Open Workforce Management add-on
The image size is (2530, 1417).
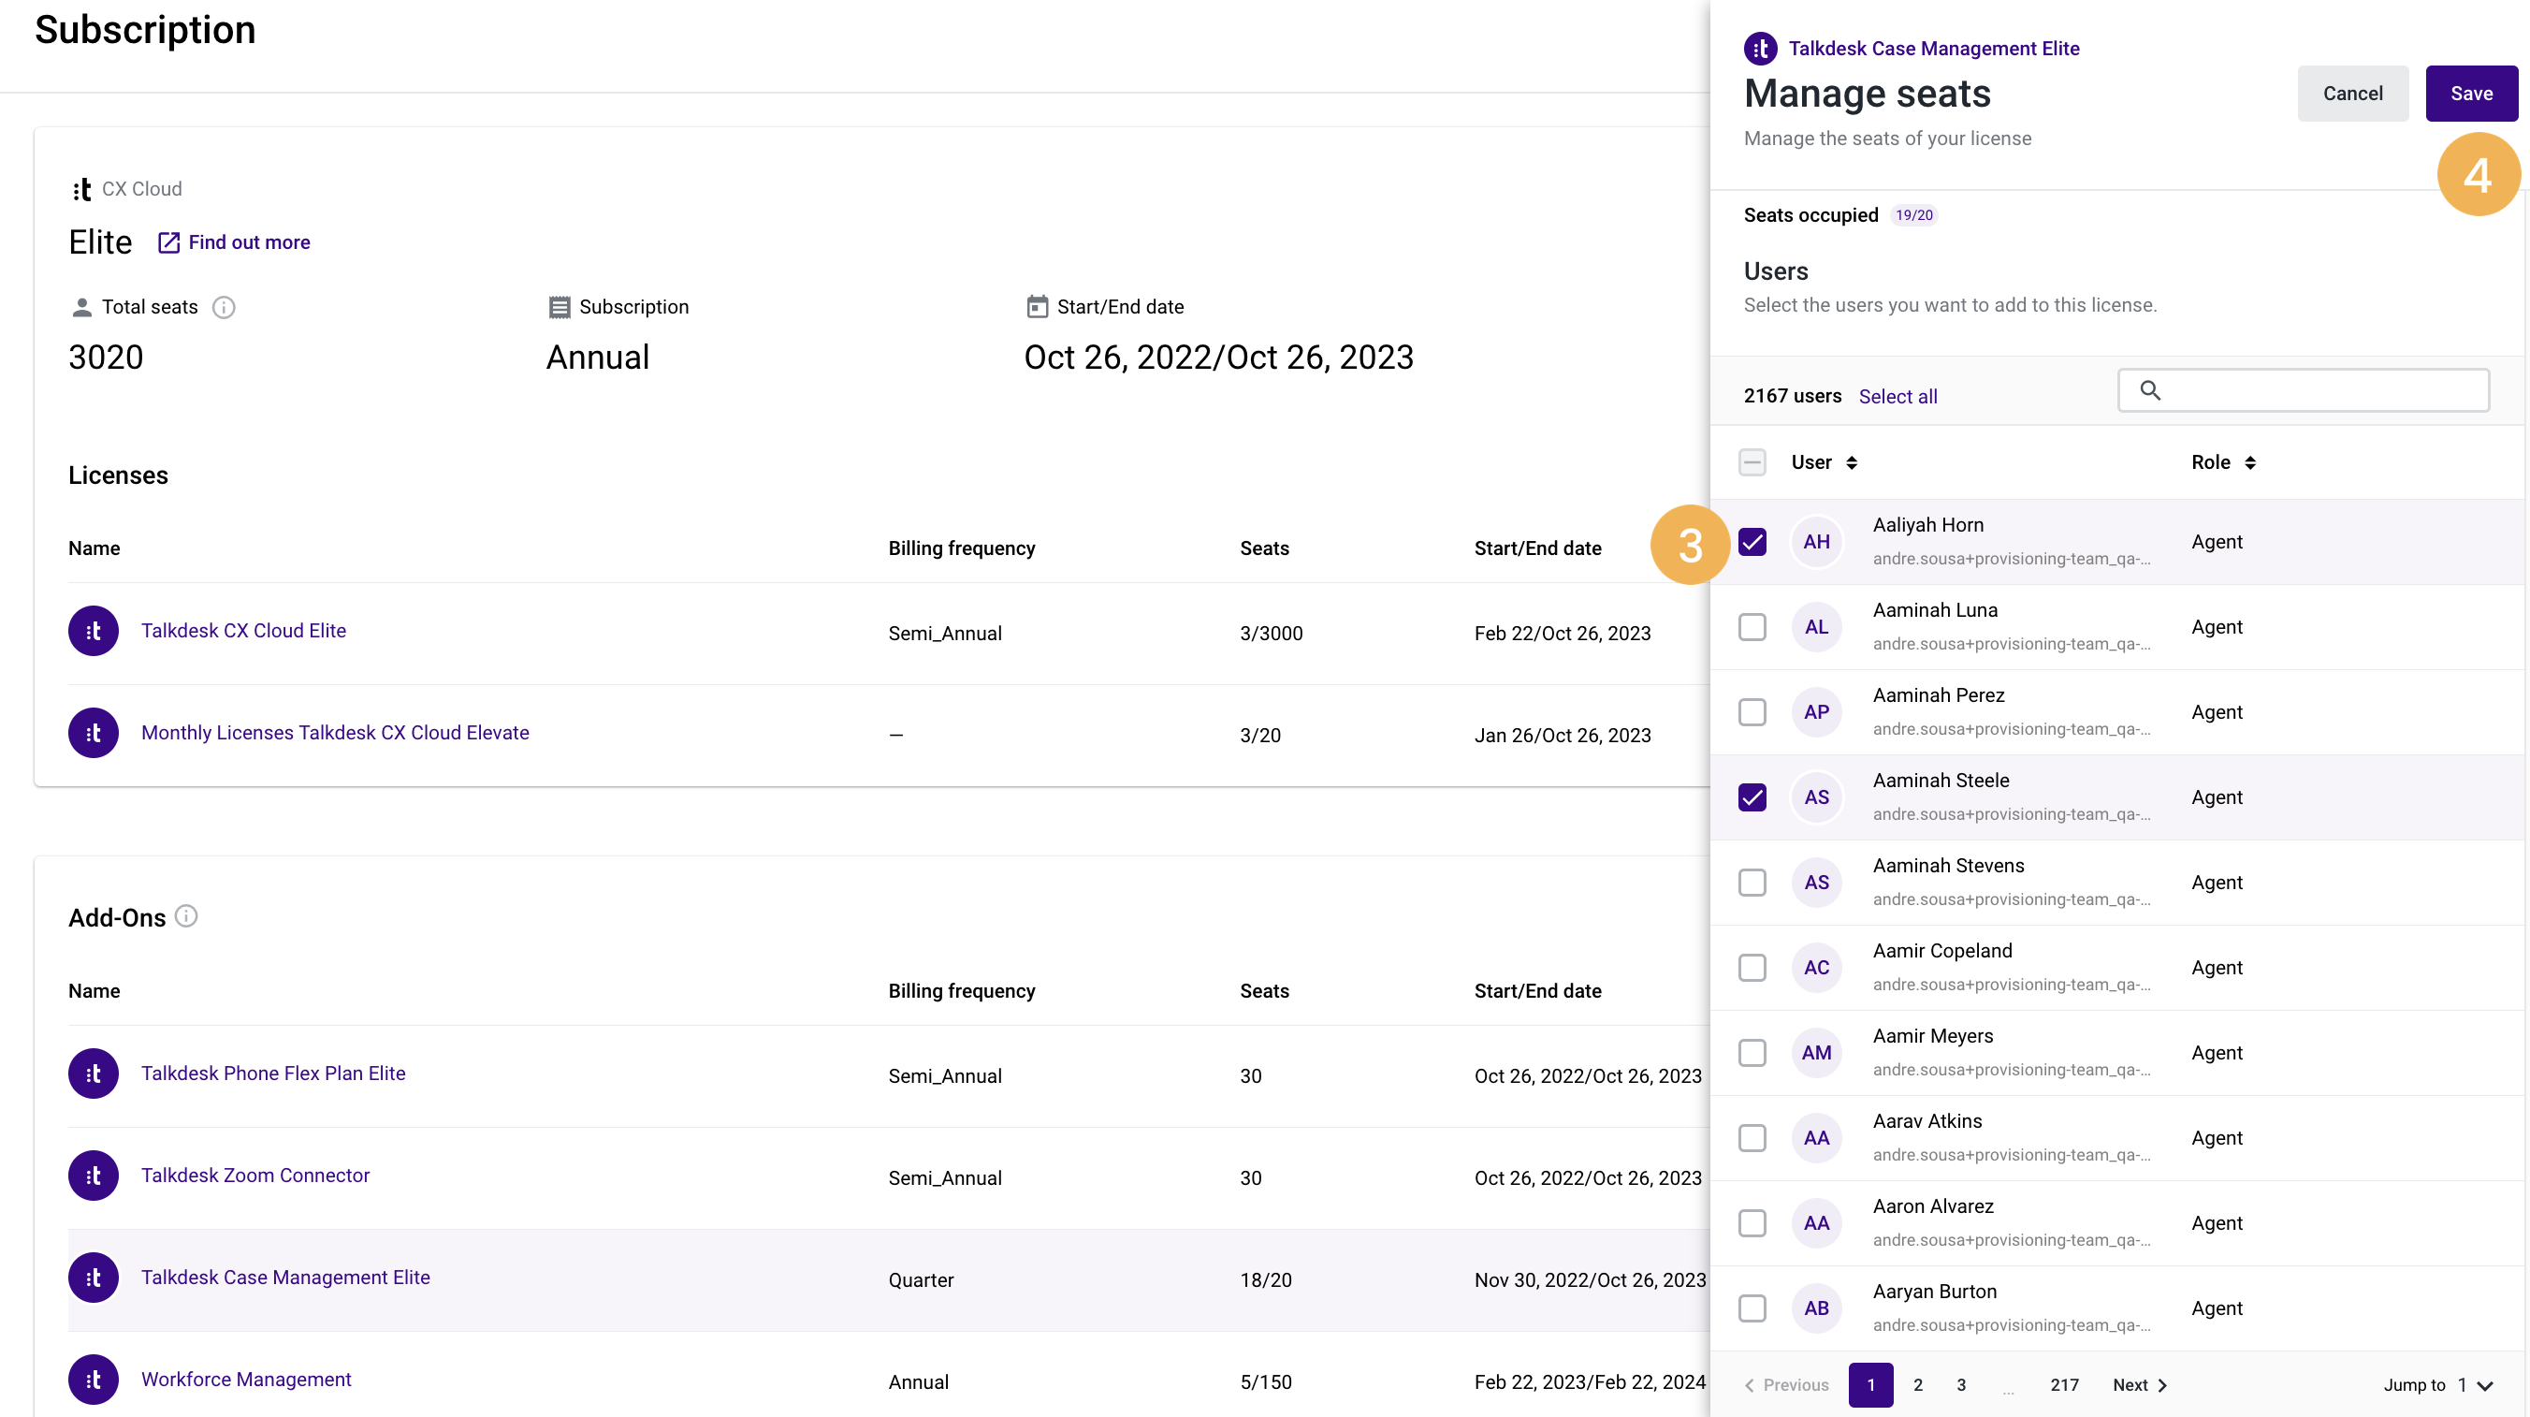pyautogui.click(x=246, y=1380)
